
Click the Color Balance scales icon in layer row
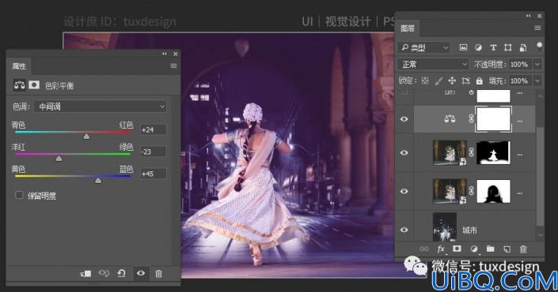click(450, 119)
